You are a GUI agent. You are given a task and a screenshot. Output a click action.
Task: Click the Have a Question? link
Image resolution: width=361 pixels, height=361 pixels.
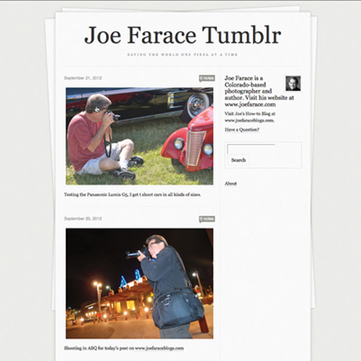[x=242, y=129]
